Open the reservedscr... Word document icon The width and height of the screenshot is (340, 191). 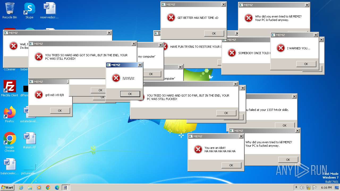pos(49,11)
